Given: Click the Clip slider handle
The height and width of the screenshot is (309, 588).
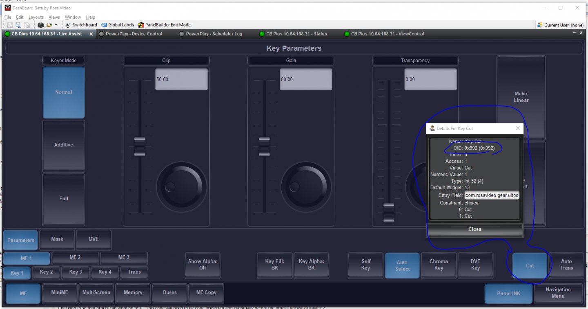Looking at the screenshot, I should click(x=140, y=147).
